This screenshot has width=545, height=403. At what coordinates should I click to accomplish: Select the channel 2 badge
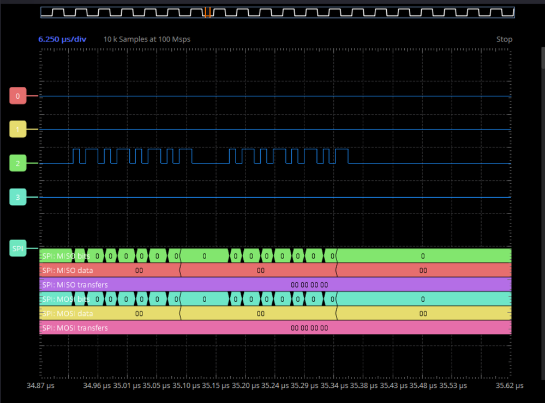pos(17,163)
